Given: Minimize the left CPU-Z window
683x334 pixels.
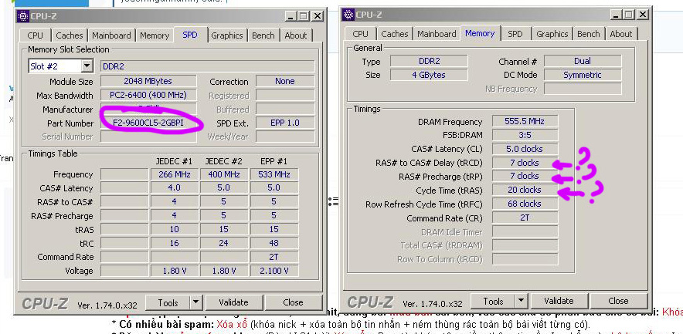Looking at the screenshot, I should 289,15.
